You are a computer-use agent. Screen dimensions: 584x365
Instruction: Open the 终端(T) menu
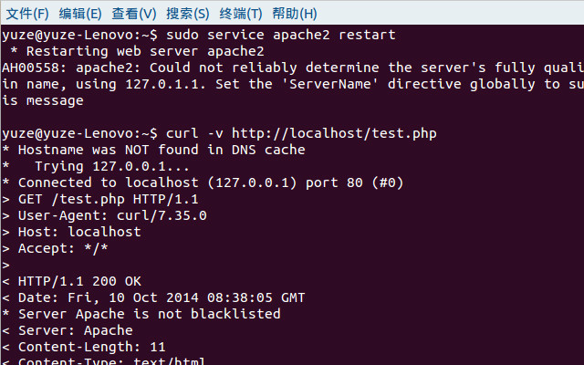[x=241, y=14]
